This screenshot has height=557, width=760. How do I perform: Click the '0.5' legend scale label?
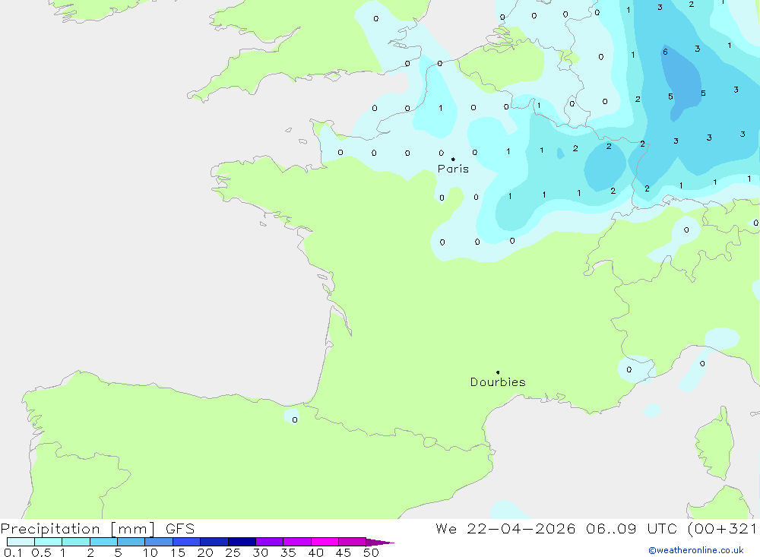pos(41,552)
